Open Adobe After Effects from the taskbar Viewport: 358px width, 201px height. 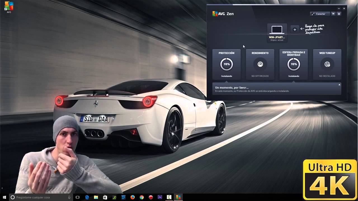click(x=160, y=197)
